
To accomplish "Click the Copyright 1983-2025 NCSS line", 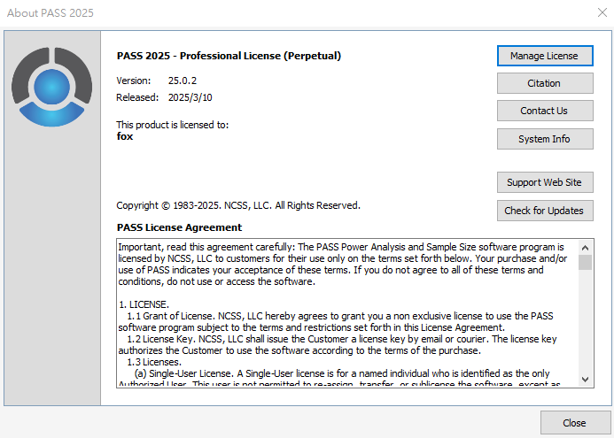I will (238, 205).
